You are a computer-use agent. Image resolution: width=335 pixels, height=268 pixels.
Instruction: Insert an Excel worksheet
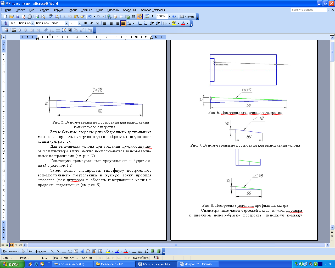coord(127,16)
